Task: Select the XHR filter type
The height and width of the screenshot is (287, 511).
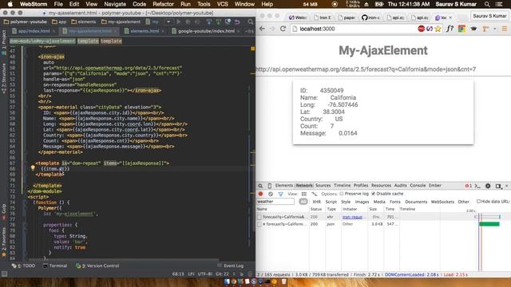Action: coord(316,202)
